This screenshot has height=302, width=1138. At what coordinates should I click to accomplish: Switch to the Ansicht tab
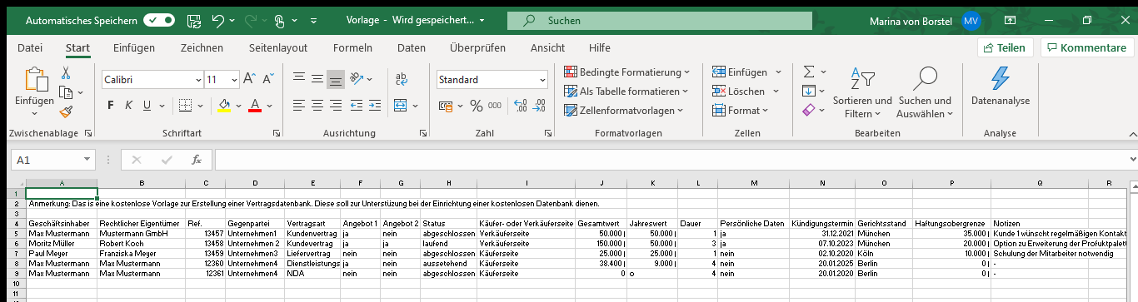point(547,47)
